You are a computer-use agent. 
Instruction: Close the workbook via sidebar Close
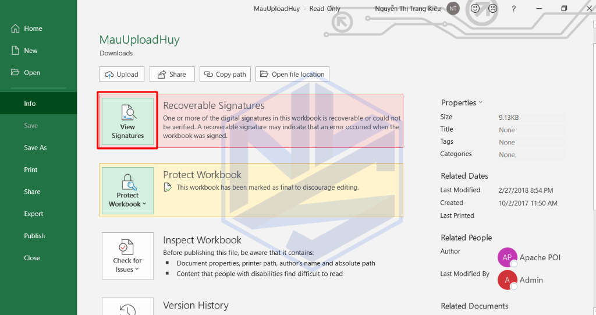(x=38, y=258)
